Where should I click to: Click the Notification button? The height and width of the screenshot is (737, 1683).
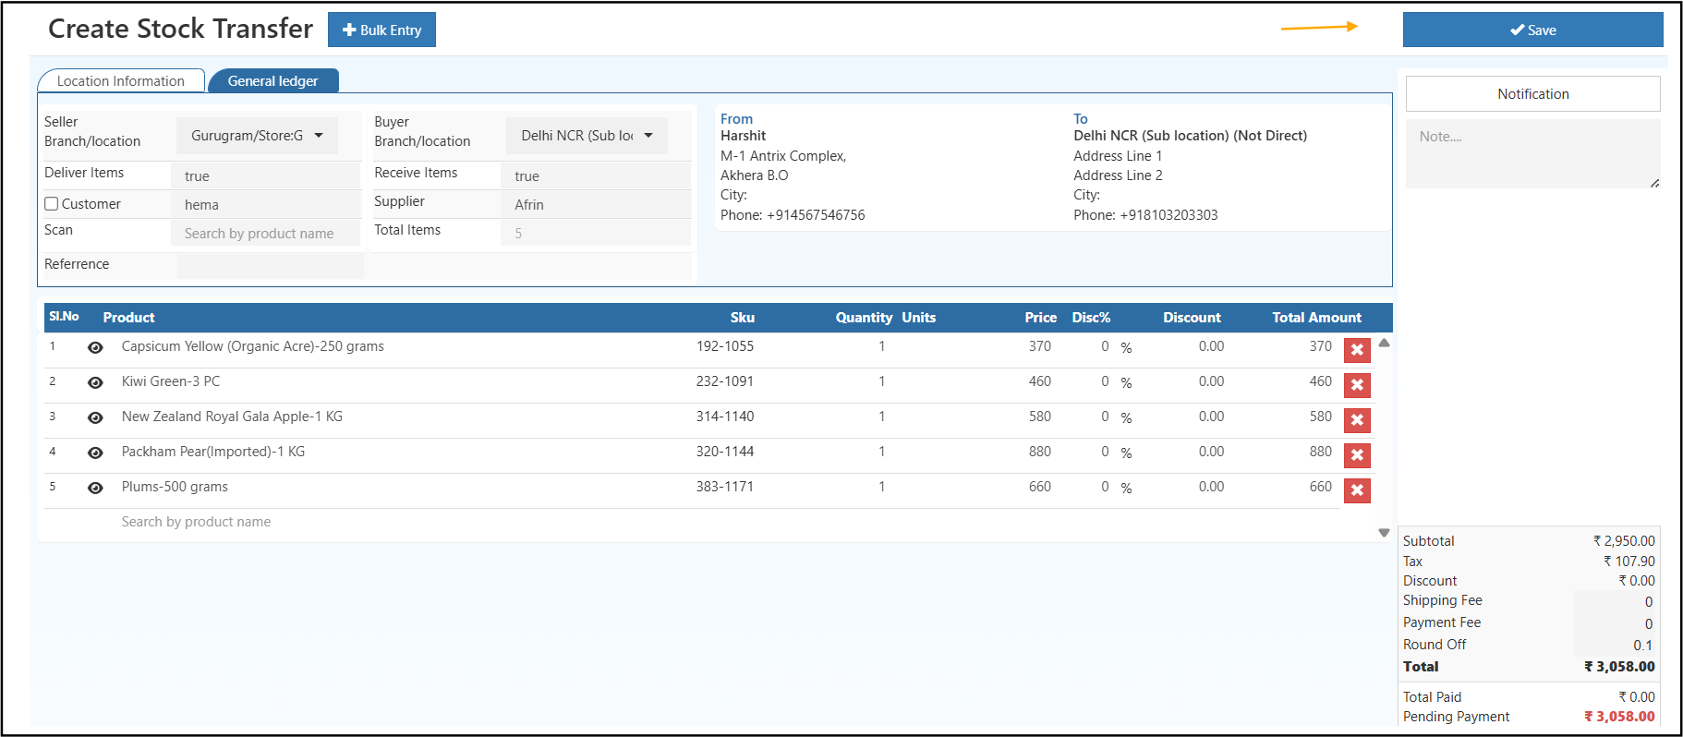[x=1532, y=94]
